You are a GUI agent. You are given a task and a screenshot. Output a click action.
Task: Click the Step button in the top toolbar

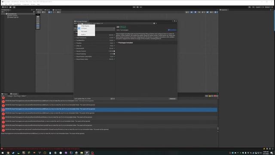tap(141, 7)
